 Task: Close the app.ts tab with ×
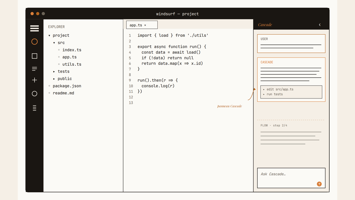tap(145, 25)
